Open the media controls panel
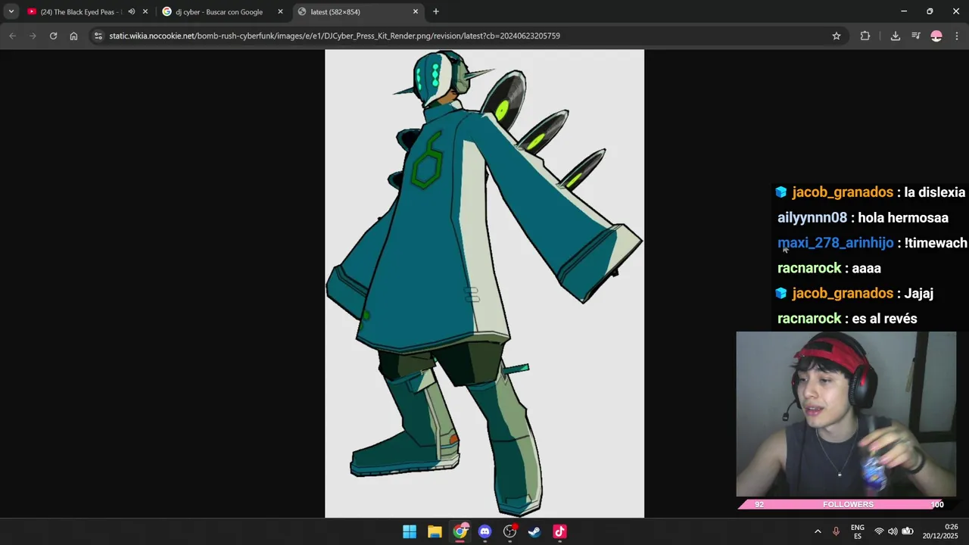This screenshot has height=545, width=969. [x=916, y=36]
